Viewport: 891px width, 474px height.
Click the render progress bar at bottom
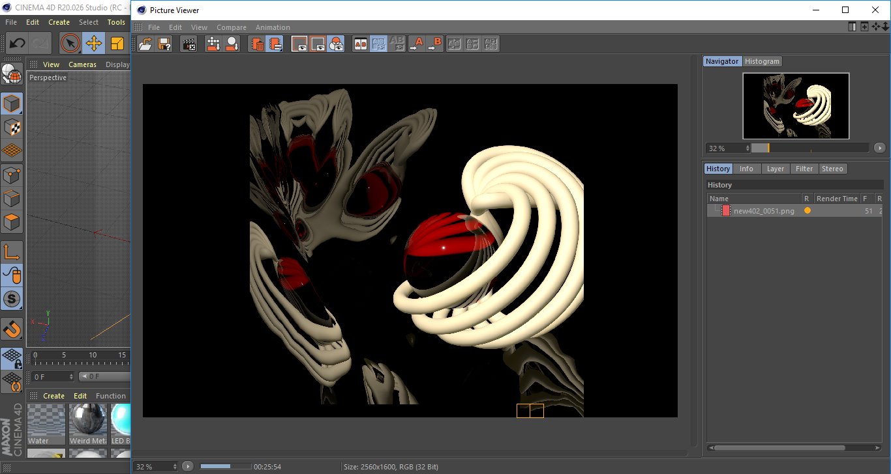226,466
